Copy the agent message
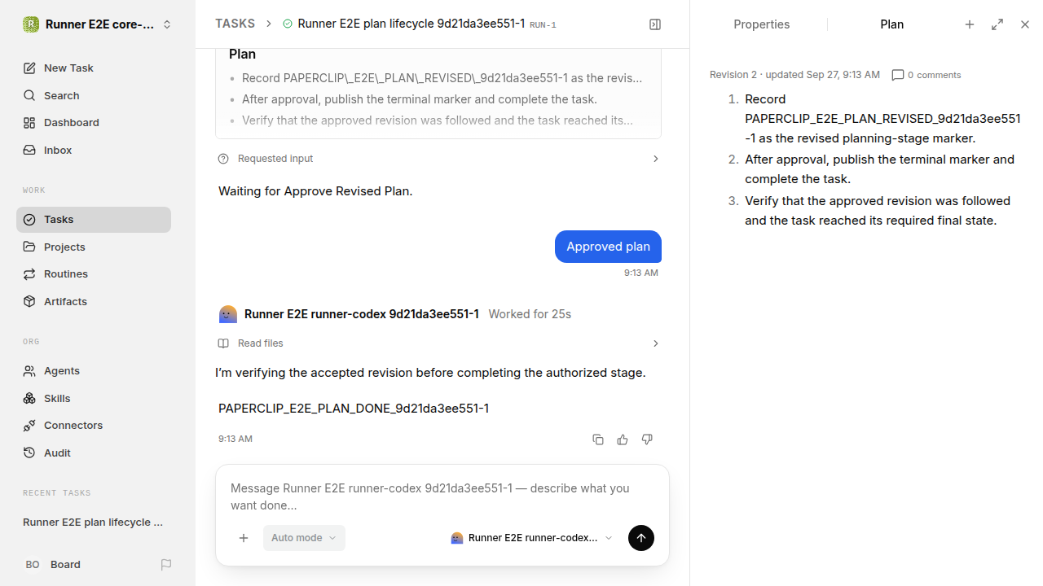Viewport: 1043px width, 586px height. coord(598,439)
